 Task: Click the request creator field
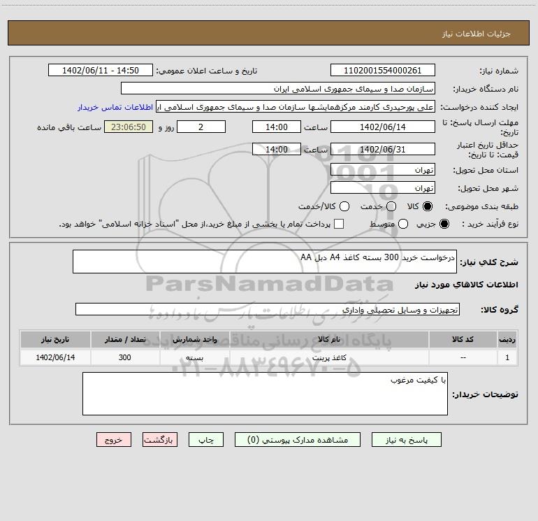296,106
